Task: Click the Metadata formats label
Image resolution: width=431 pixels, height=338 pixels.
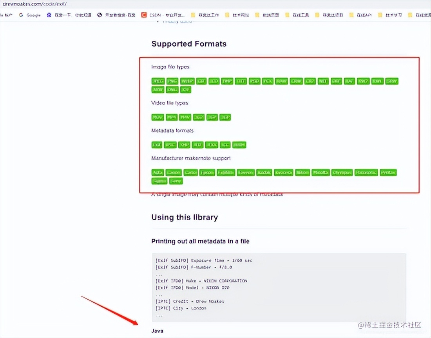Action: click(x=172, y=131)
